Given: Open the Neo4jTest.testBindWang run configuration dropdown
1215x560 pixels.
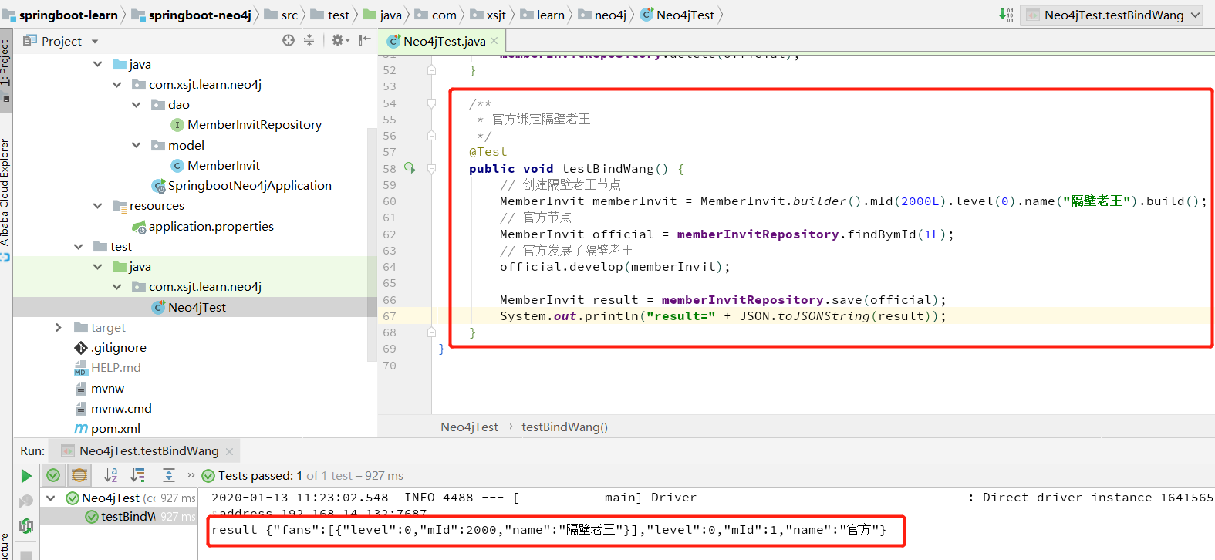Looking at the screenshot, I should [1112, 15].
